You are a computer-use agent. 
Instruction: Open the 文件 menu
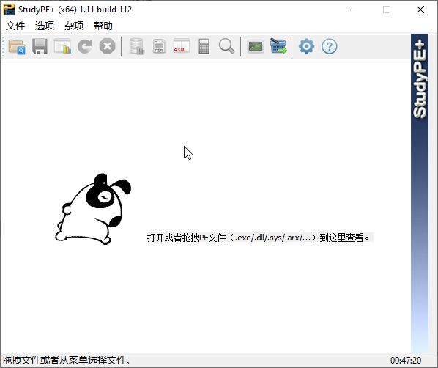tap(15, 26)
